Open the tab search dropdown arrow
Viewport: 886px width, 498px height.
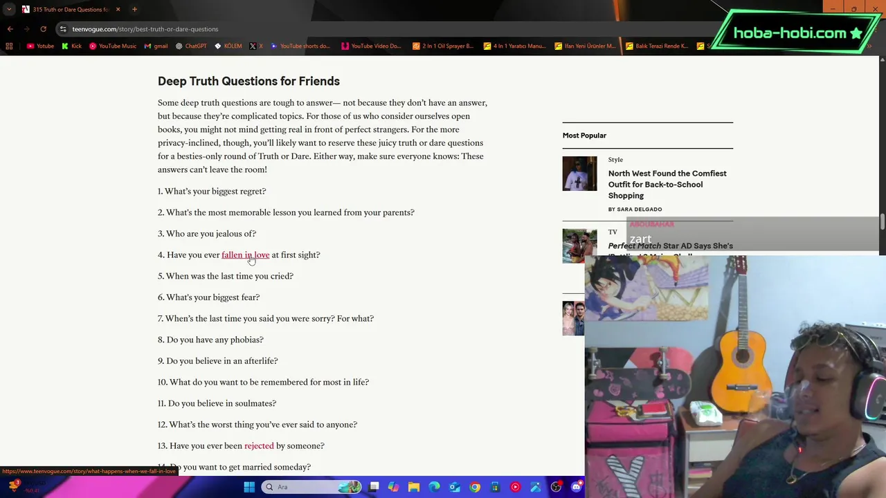[9, 10]
